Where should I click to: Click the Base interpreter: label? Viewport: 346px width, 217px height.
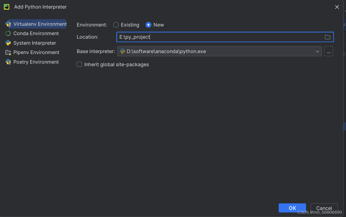[96, 51]
